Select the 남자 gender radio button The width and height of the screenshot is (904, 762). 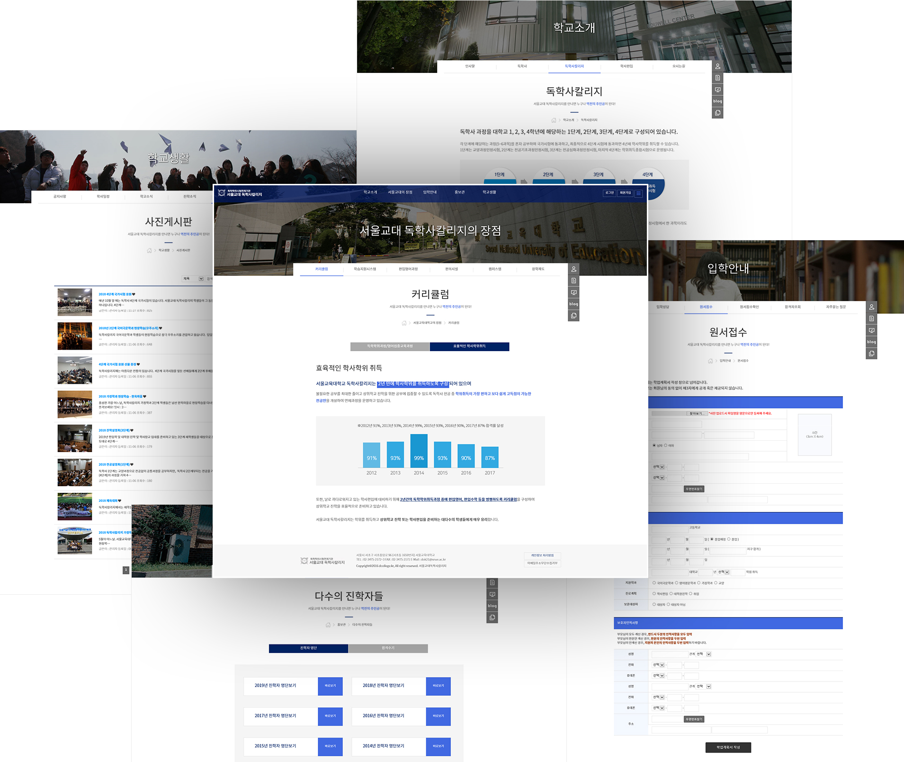(654, 445)
